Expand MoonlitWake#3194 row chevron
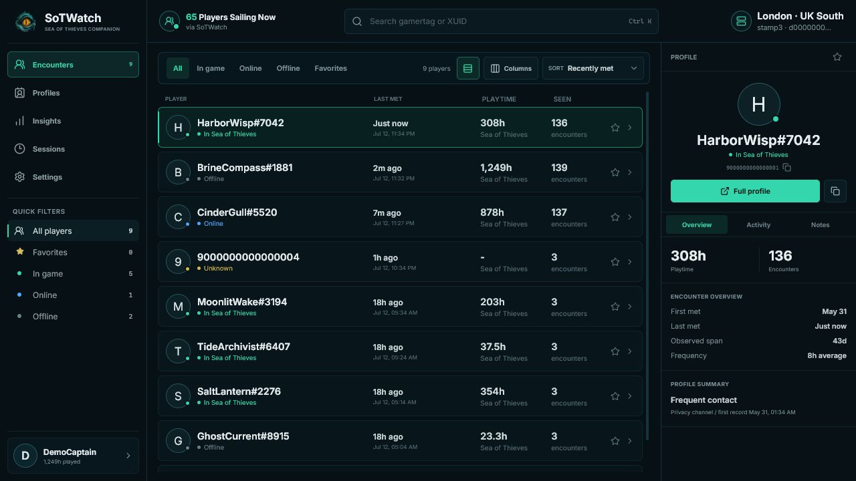 (630, 307)
